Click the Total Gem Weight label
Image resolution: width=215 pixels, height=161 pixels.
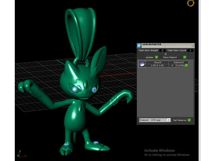pos(148,51)
